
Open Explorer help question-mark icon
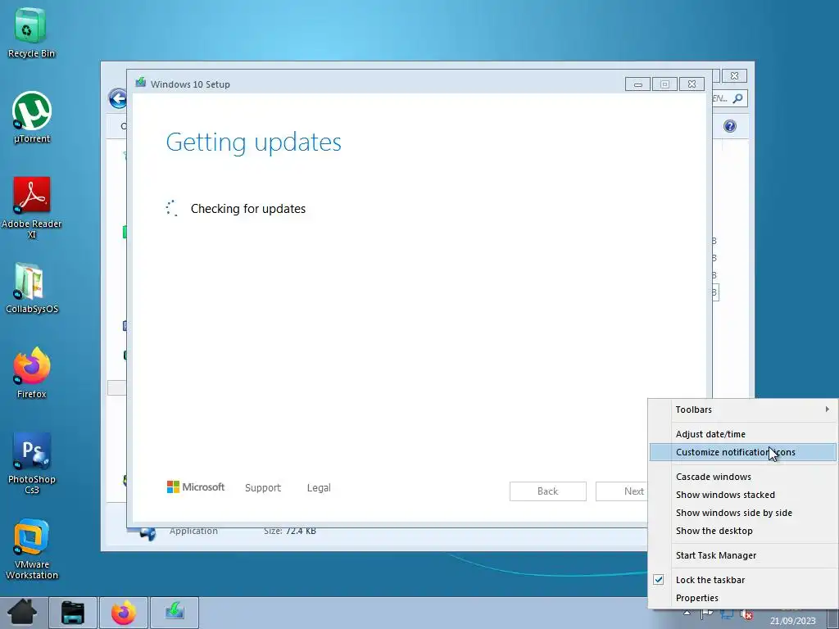(730, 126)
